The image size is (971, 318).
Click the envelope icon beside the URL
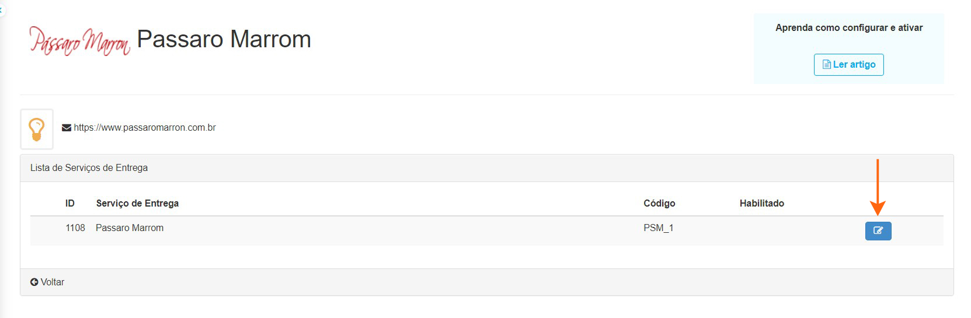point(67,128)
